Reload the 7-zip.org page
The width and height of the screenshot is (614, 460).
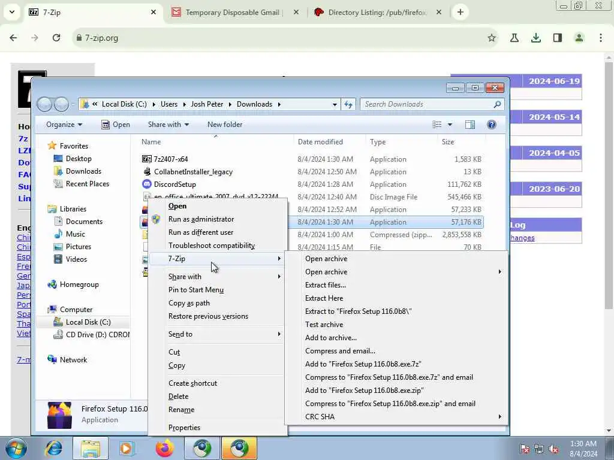56,38
